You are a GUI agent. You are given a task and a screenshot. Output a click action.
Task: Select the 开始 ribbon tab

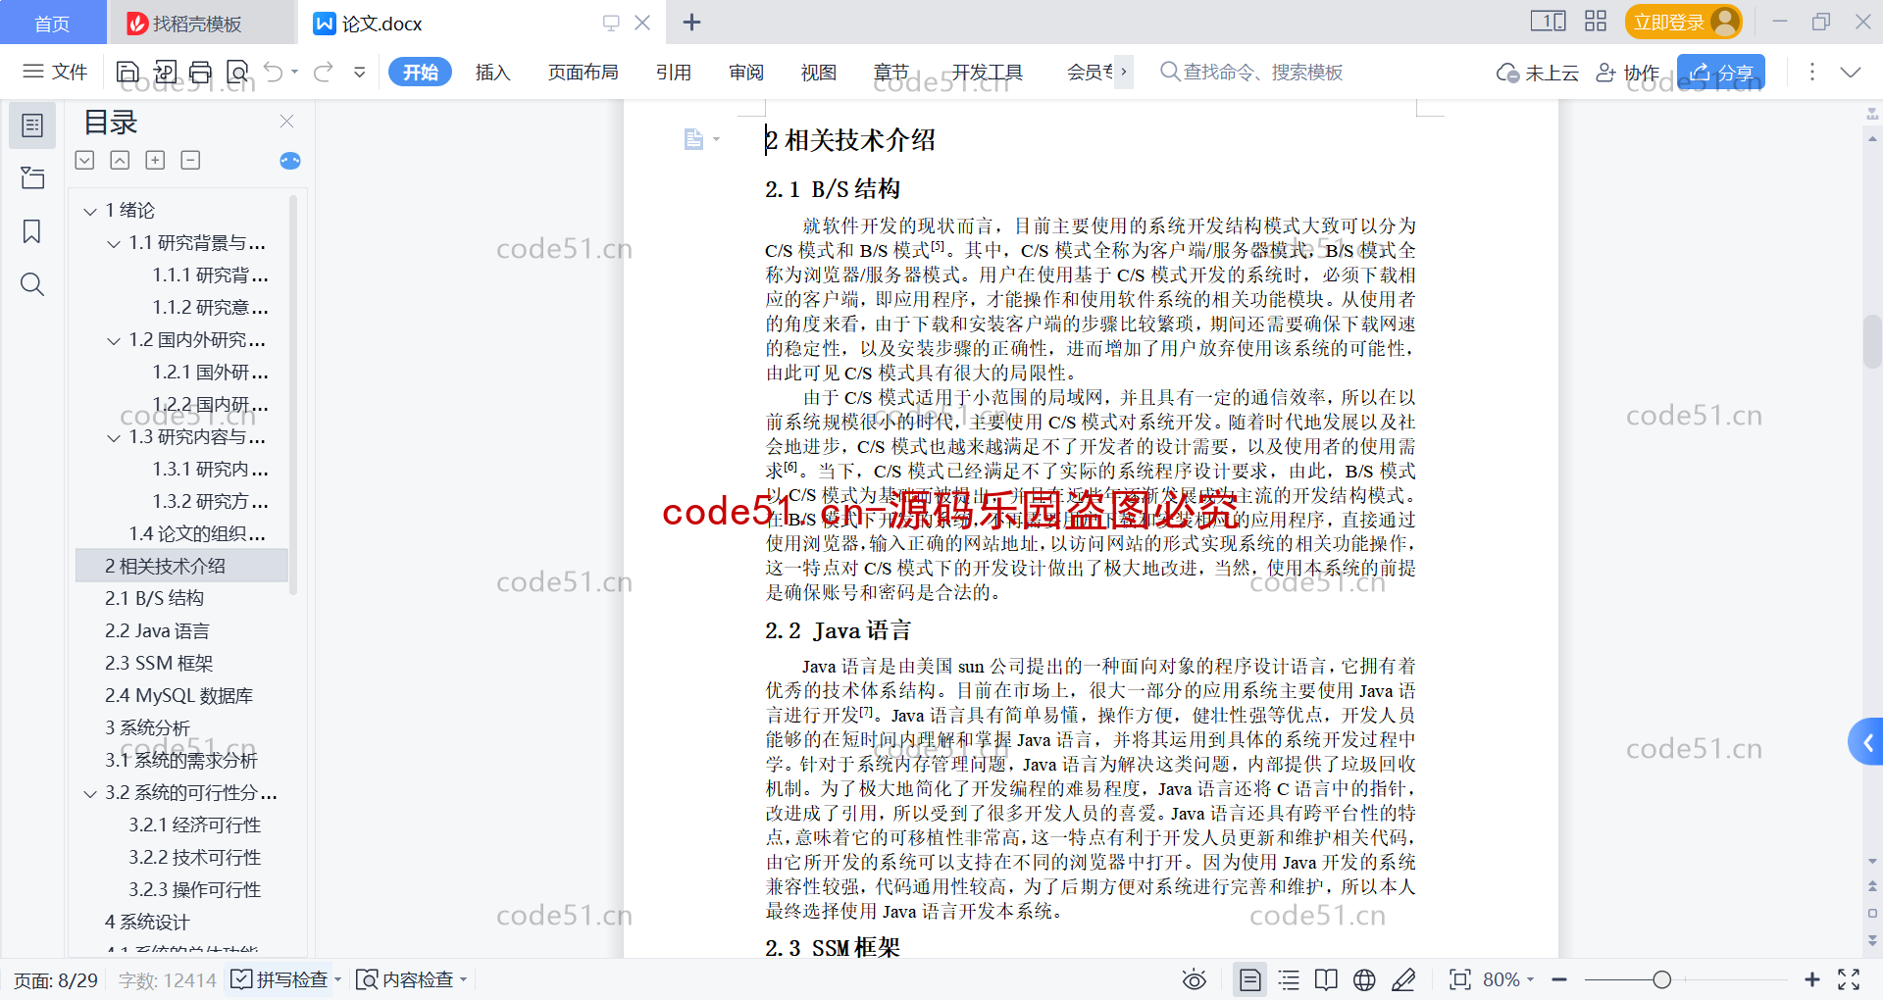420,72
